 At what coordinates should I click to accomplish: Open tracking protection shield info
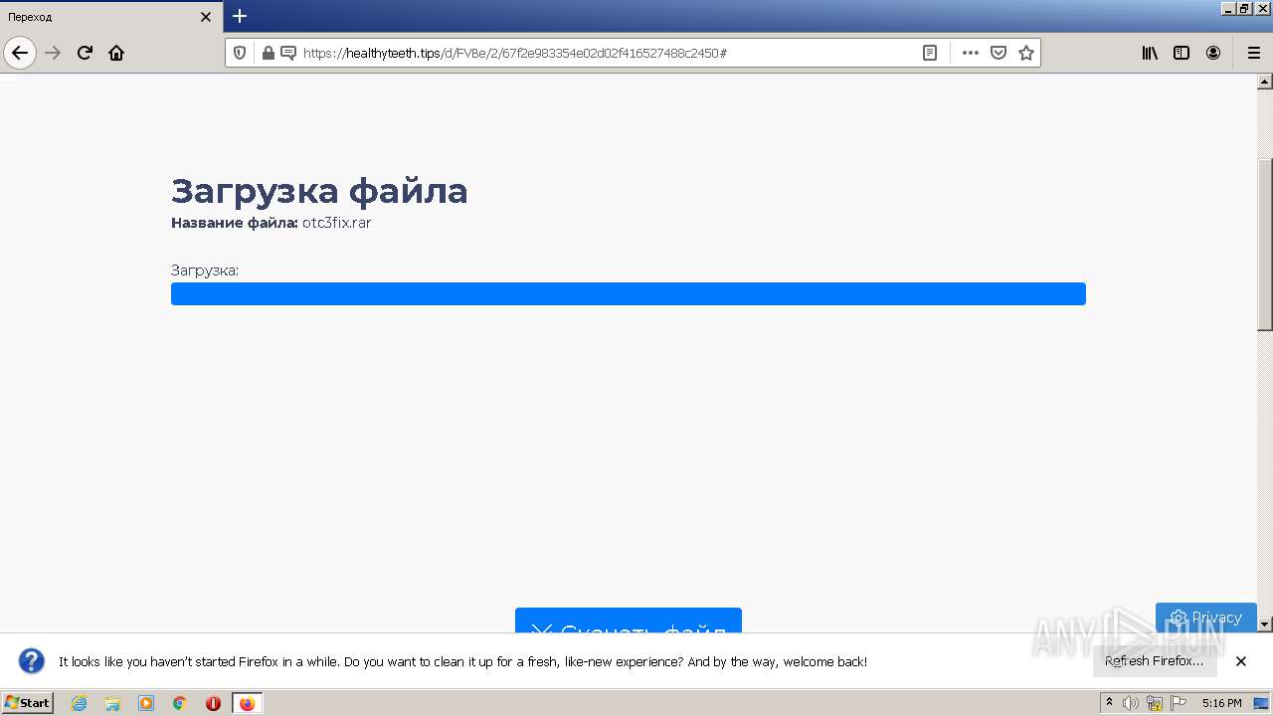tap(240, 53)
